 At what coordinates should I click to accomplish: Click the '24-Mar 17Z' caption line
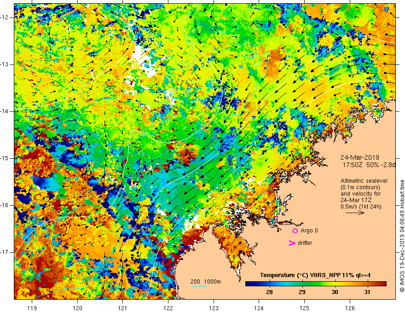357,200
